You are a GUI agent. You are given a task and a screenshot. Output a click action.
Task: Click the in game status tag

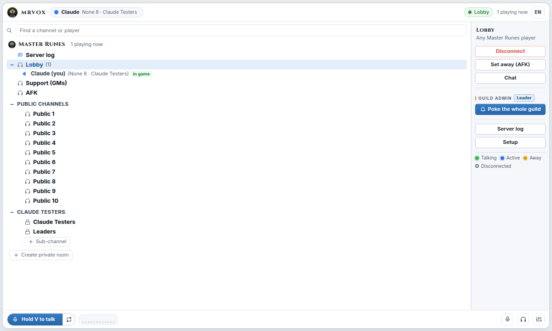click(x=141, y=74)
